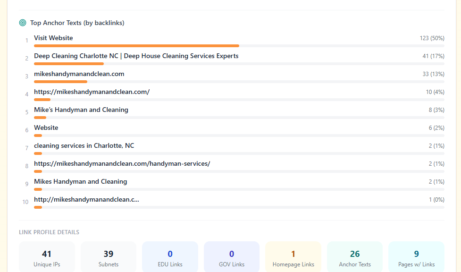
Task: Click the target icon beside Top Anchor Texts
Action: 23,23
